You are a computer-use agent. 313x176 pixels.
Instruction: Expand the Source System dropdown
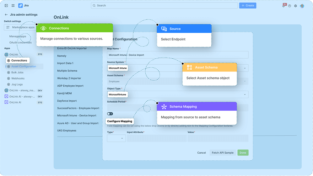[x=245, y=68]
